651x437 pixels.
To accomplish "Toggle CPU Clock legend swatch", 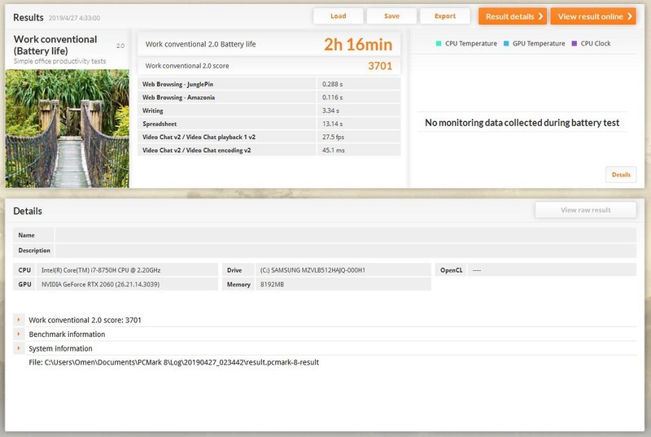I will coord(575,43).
